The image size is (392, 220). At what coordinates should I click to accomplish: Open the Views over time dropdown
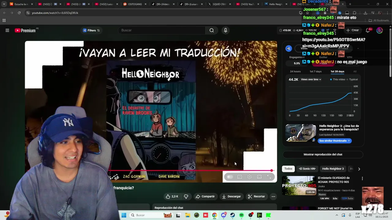click(x=311, y=79)
